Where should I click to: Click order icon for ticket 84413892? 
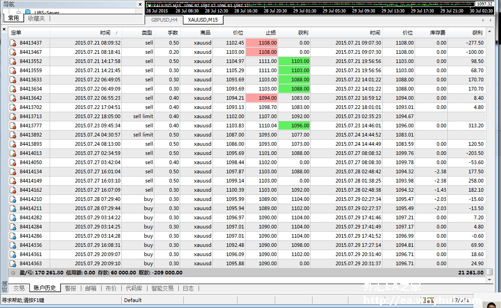tap(13, 135)
